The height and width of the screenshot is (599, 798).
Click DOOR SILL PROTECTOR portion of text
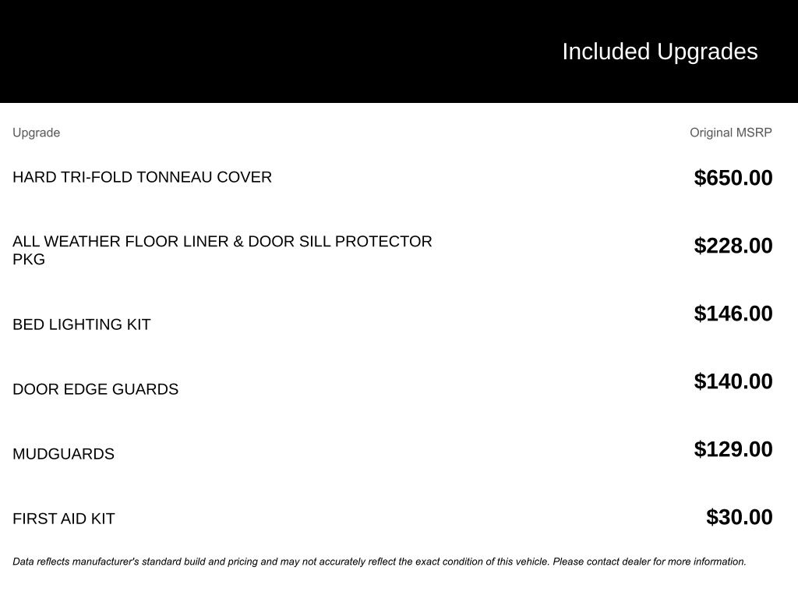click(340, 241)
